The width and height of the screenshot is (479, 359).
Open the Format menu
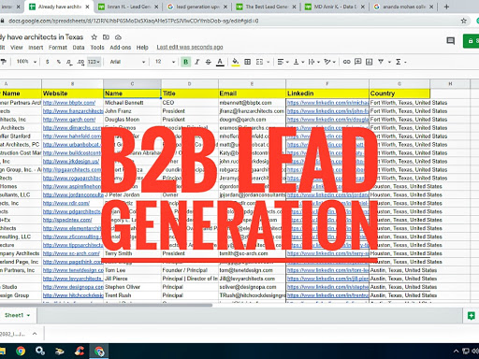click(58, 48)
